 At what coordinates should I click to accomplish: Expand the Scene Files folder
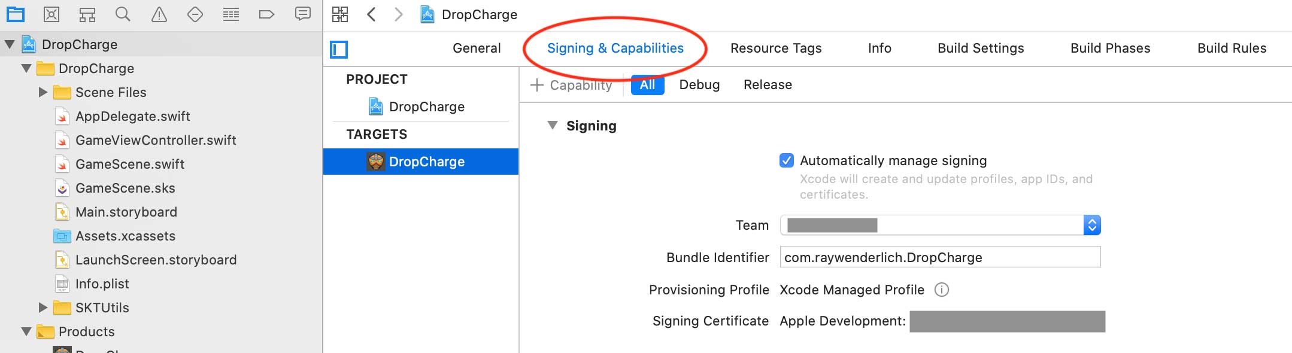[x=43, y=92]
